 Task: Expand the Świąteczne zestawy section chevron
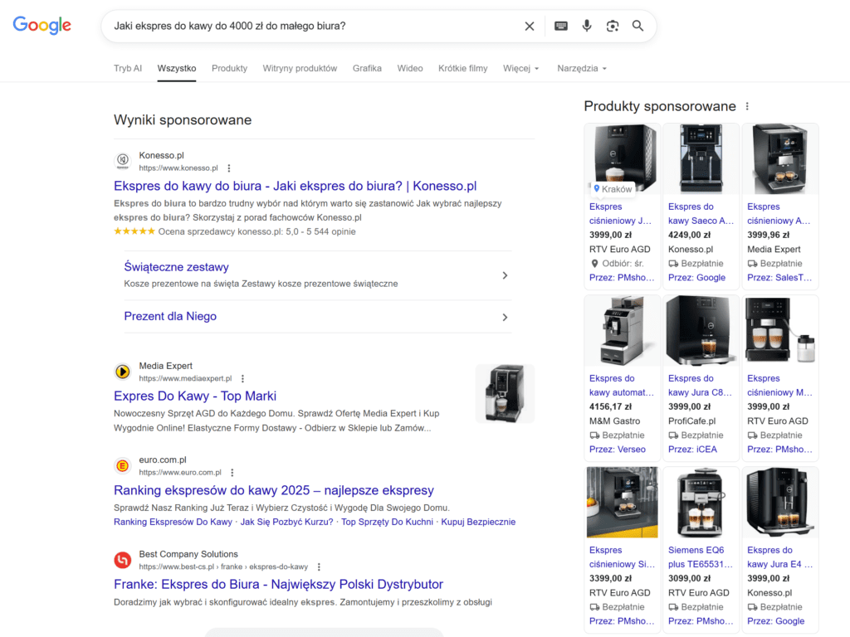point(505,275)
